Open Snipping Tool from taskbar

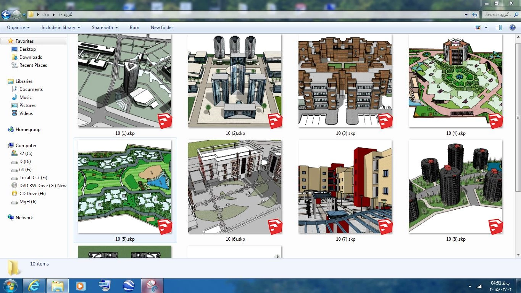click(152, 286)
